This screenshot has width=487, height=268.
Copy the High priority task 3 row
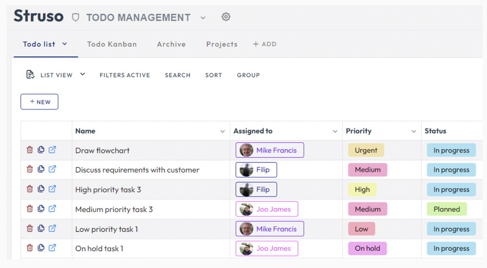pyautogui.click(x=41, y=189)
